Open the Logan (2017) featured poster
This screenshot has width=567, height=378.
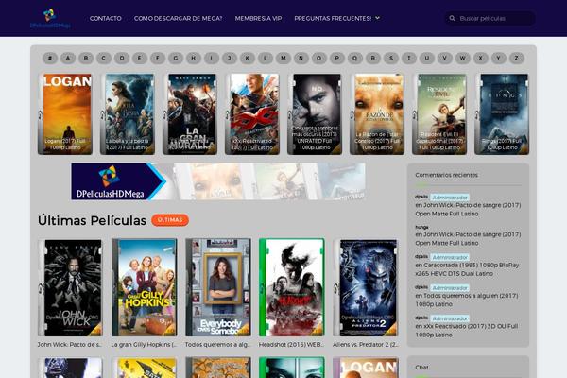[65, 114]
